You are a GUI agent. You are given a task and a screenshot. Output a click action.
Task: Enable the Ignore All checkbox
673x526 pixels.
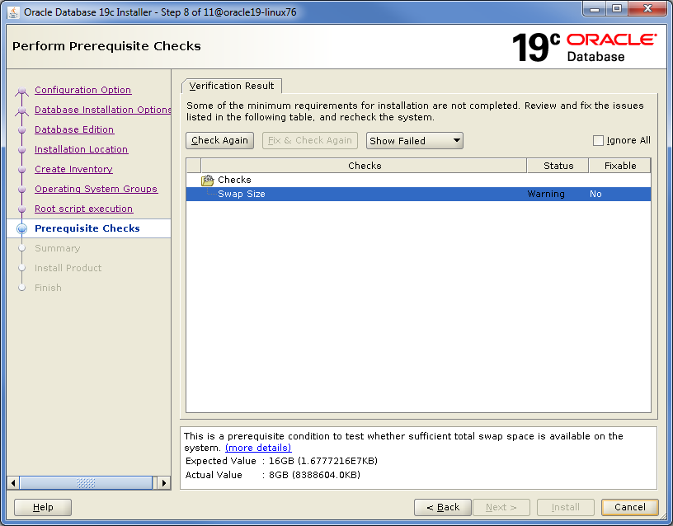598,140
